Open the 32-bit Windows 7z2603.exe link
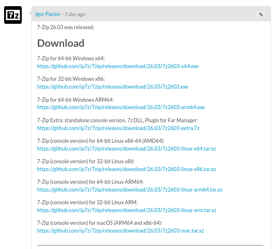 (x=113, y=87)
